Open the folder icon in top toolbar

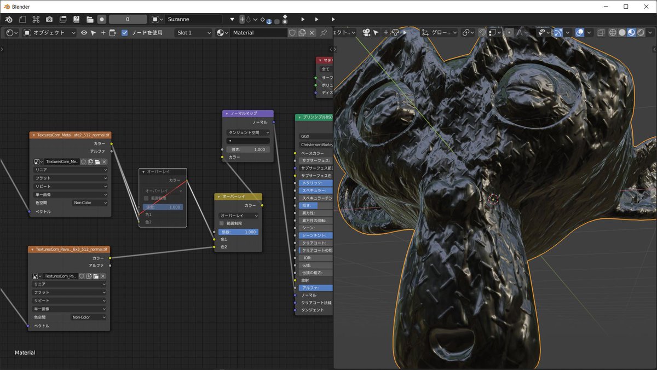(x=90, y=19)
